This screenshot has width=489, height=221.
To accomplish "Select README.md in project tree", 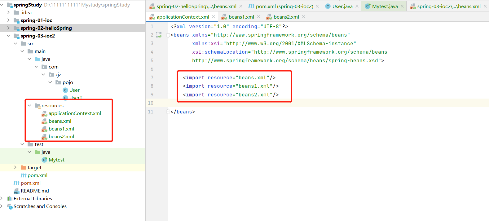I will pos(35,191).
